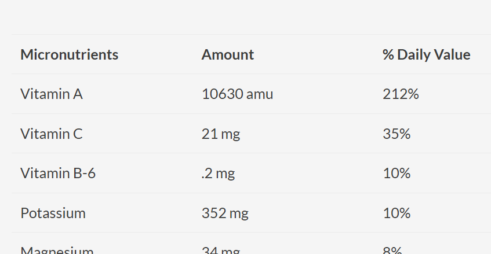Select the Magnesium row label
The image size is (491, 254).
tap(57, 250)
